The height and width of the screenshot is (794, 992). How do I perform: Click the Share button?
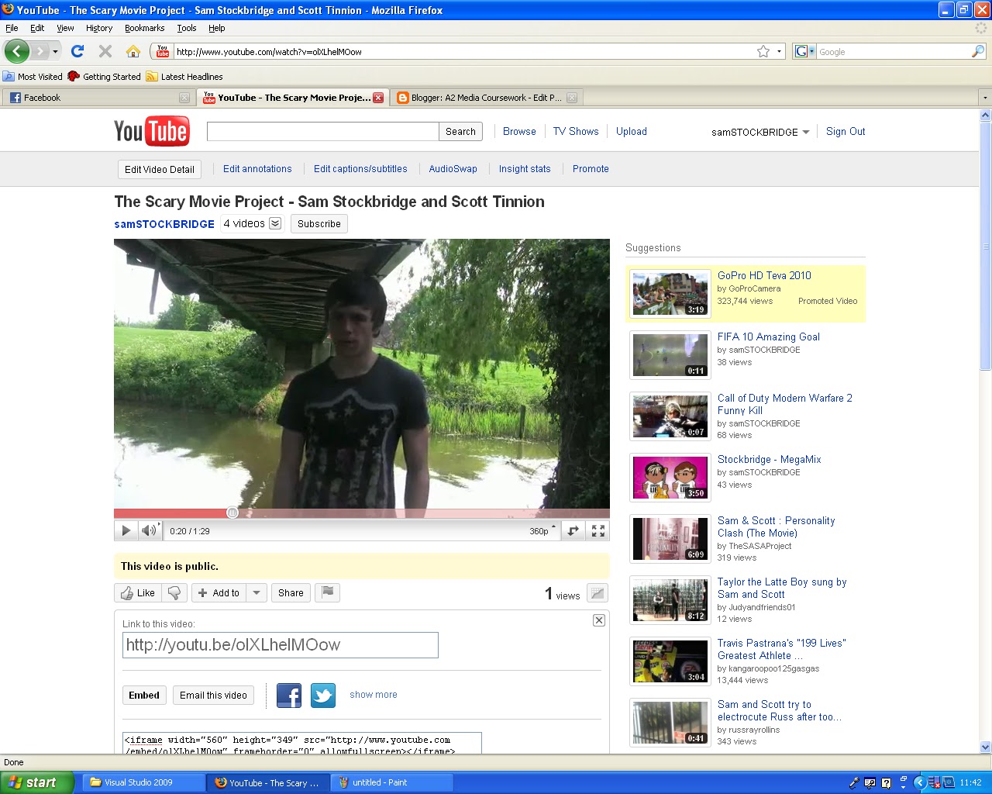point(291,593)
